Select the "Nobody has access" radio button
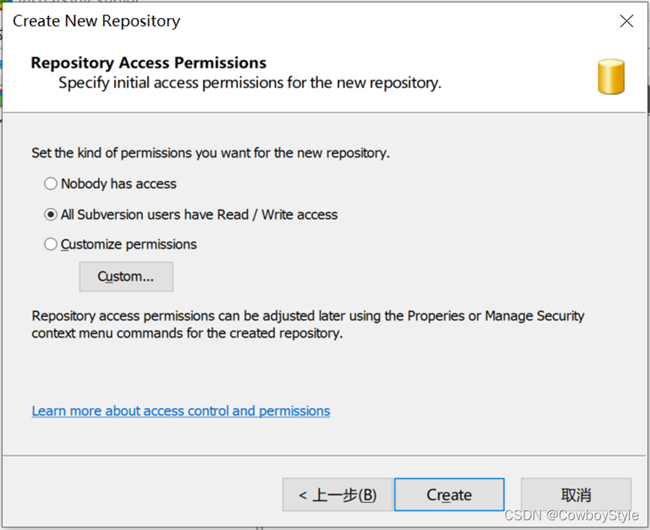This screenshot has width=650, height=530. tap(50, 183)
